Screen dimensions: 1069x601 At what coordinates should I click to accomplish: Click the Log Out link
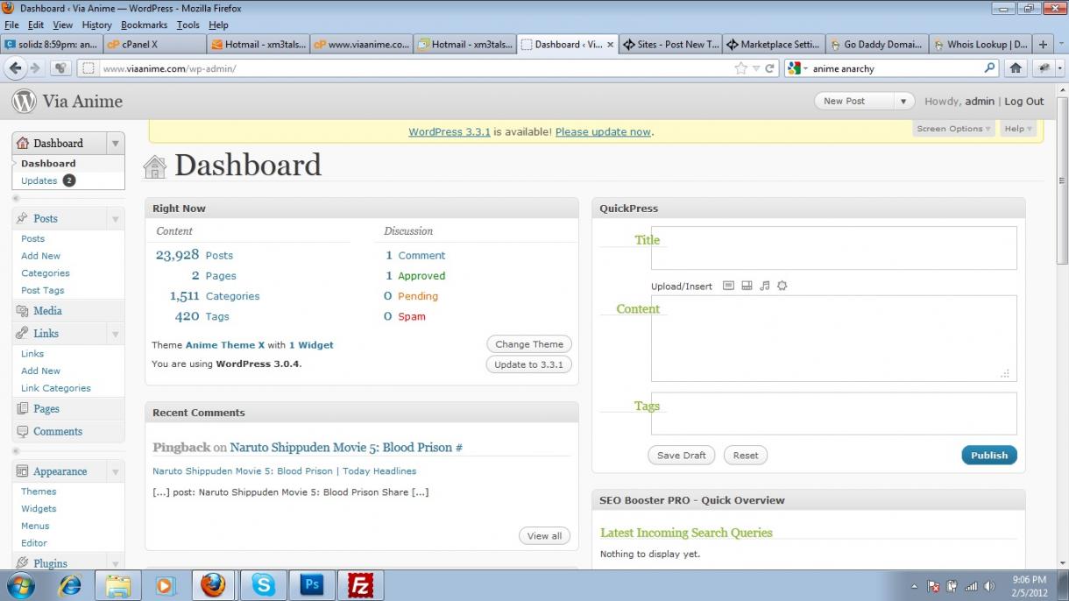click(x=1024, y=102)
